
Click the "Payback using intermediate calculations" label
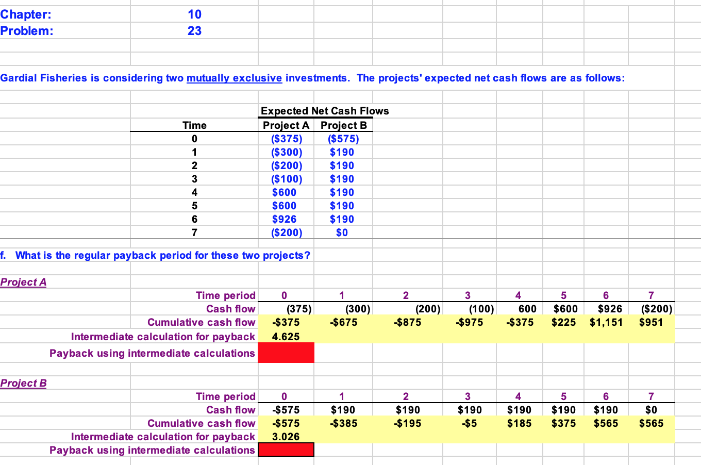coord(152,353)
